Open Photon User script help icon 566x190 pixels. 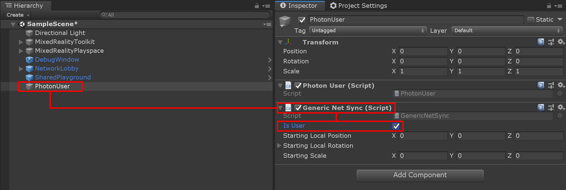point(541,85)
